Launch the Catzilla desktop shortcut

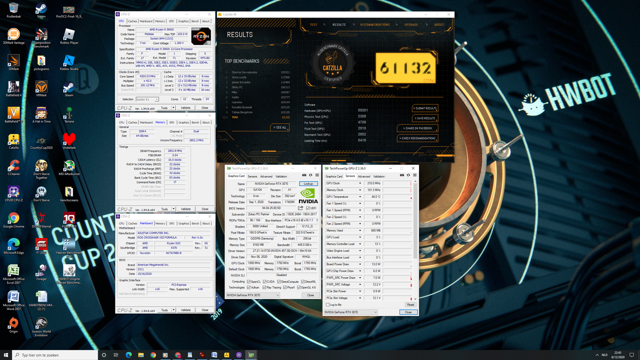[13, 141]
